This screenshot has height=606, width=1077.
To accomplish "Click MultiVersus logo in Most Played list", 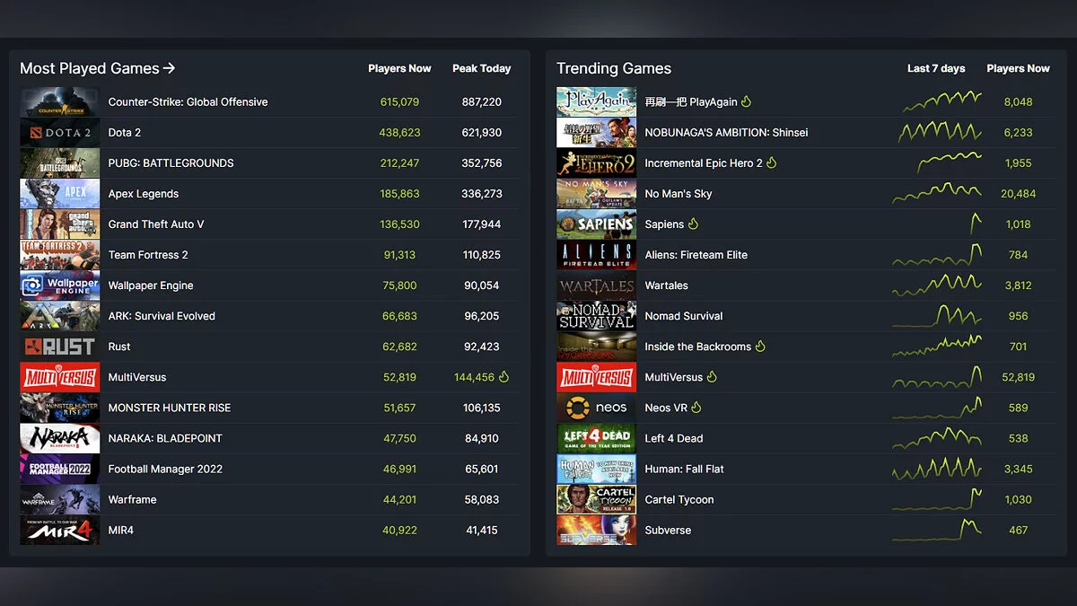I will [x=60, y=377].
